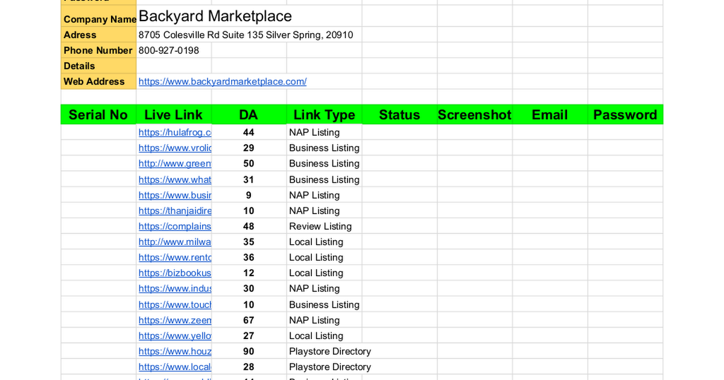Screen dimensions: 724x380
Task: Open the bizbookus live link
Action: coord(175,273)
